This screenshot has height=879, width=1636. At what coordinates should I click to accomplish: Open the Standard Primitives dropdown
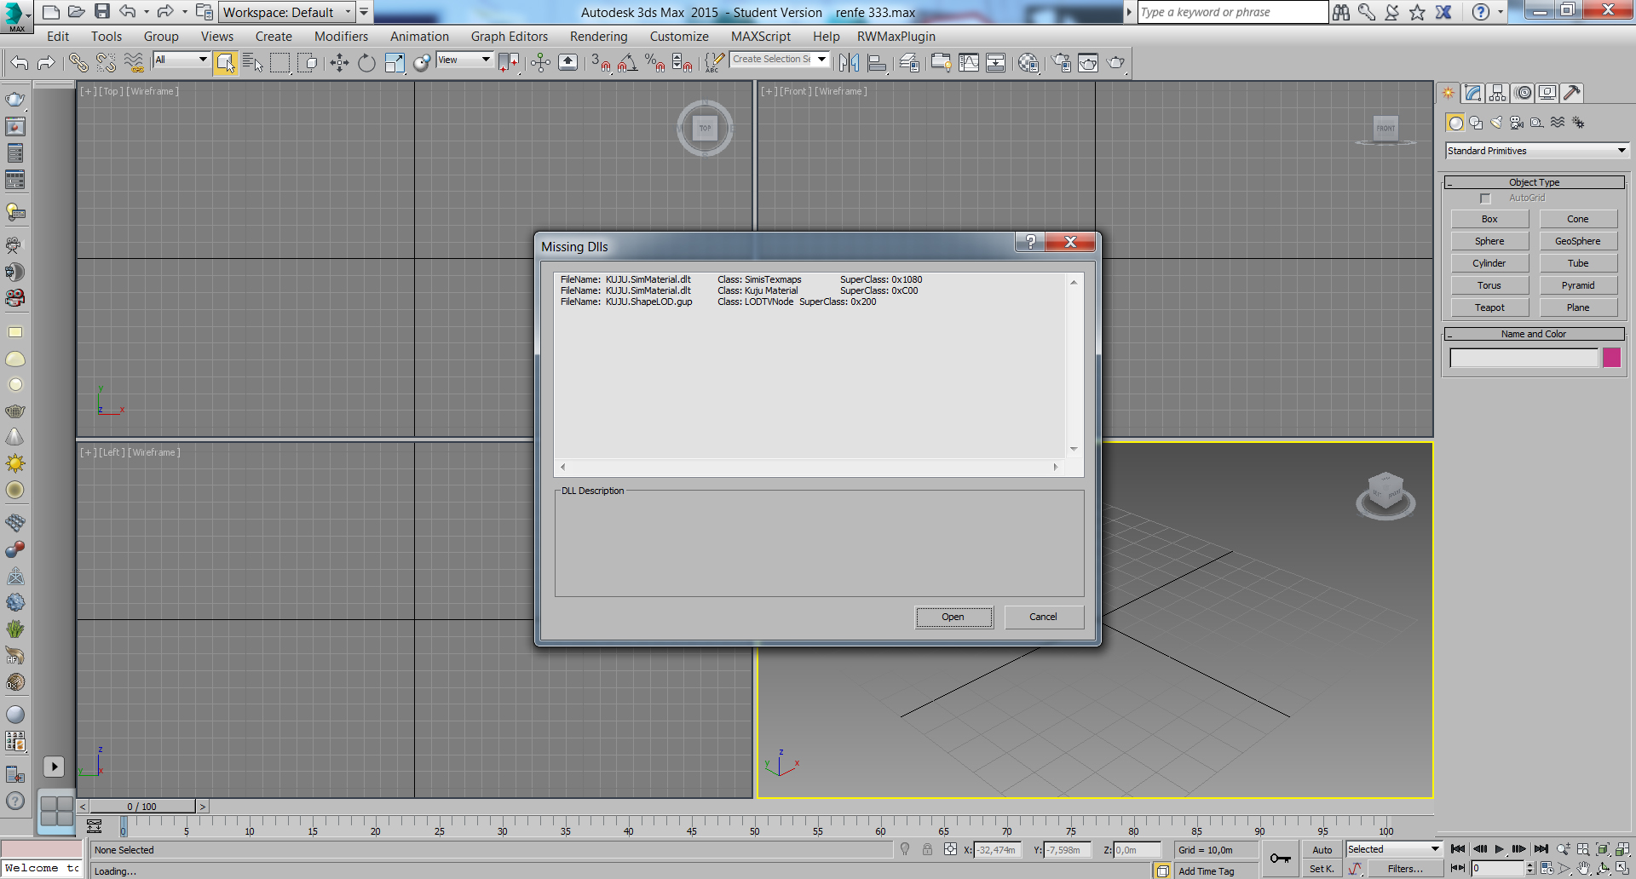[x=1537, y=151]
